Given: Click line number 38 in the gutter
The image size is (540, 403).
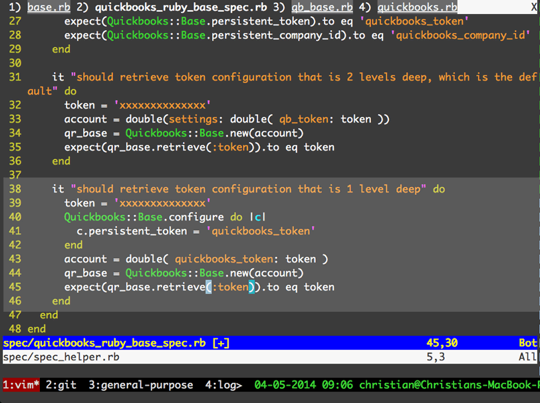Looking at the screenshot, I should pyautogui.click(x=15, y=189).
